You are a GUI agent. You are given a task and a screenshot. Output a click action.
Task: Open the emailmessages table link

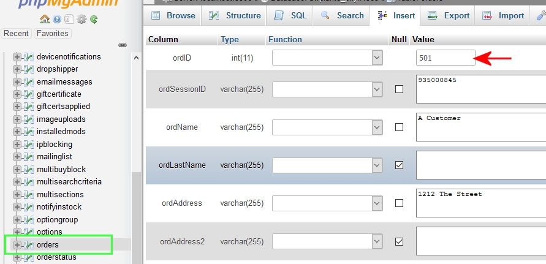pyautogui.click(x=64, y=81)
